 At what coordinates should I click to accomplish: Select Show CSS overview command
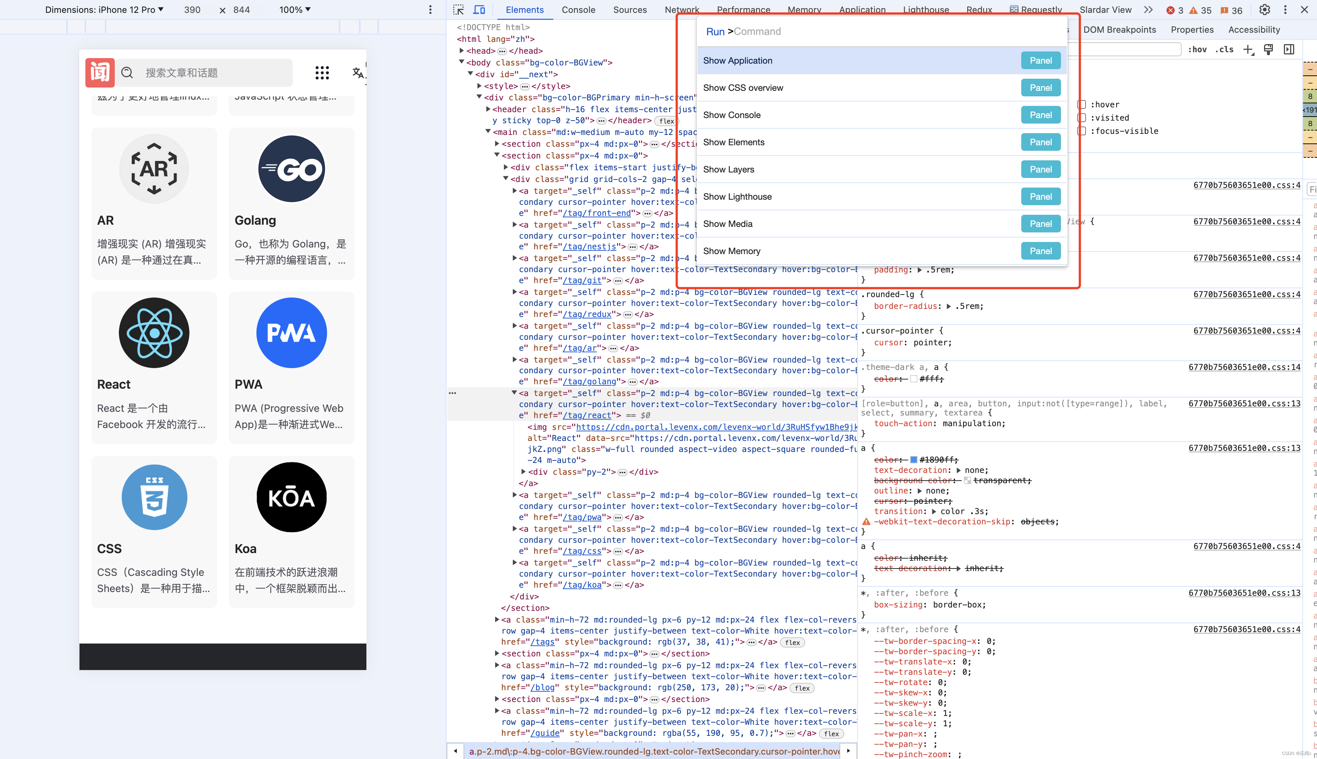pyautogui.click(x=882, y=88)
